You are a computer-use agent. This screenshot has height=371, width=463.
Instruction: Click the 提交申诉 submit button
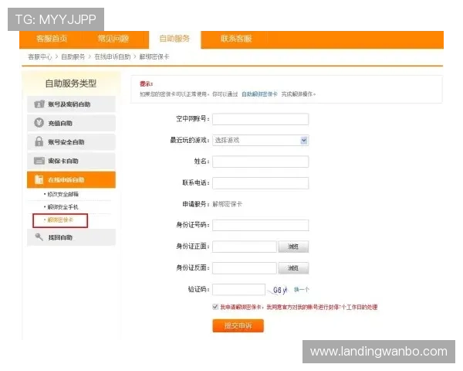pos(238,325)
